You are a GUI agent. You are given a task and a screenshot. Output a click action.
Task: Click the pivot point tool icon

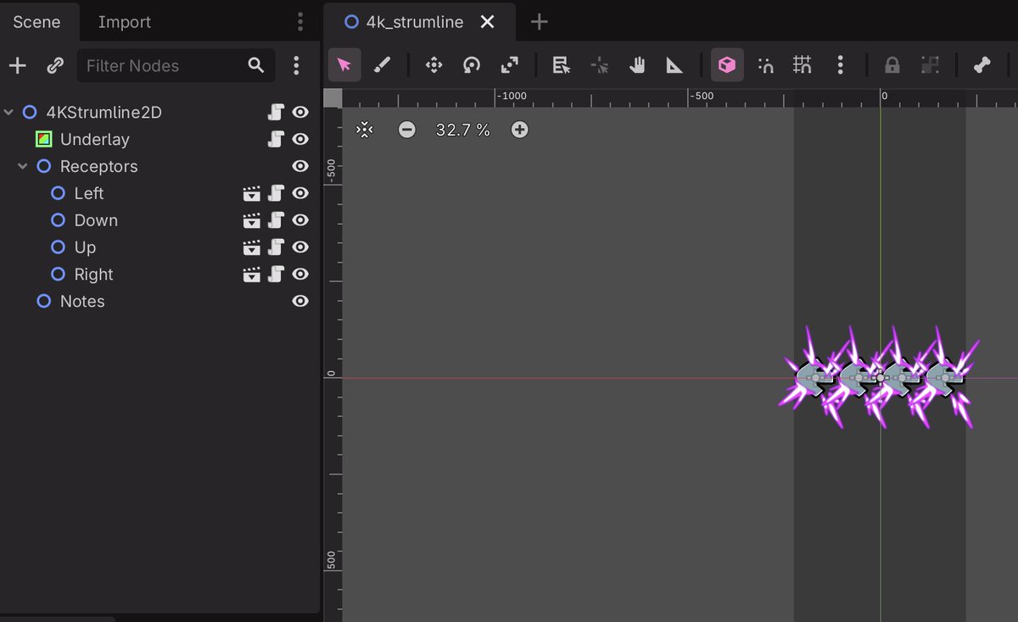[600, 65]
